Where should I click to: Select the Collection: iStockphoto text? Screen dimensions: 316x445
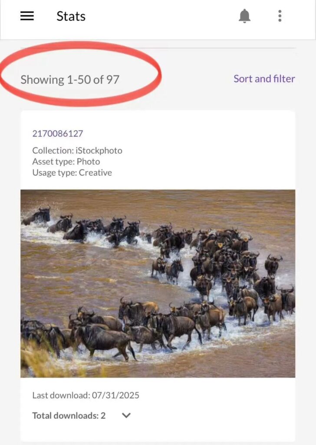(77, 150)
